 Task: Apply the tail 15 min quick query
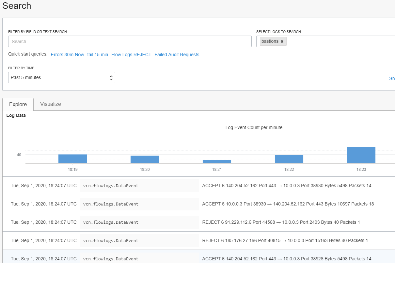click(x=98, y=55)
